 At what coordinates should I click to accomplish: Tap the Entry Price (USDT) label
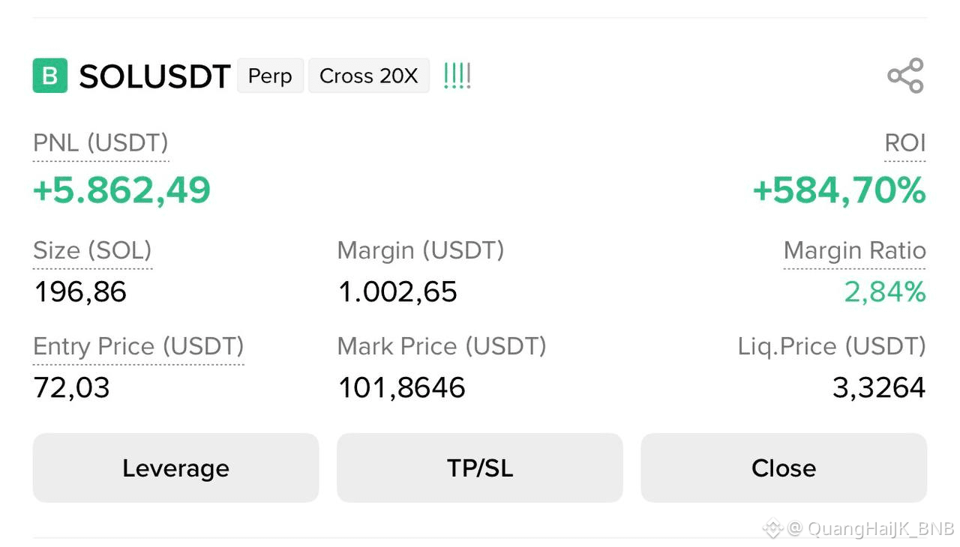(x=139, y=346)
